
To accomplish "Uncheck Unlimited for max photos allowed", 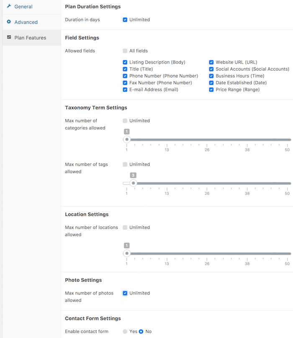I will pos(125,293).
